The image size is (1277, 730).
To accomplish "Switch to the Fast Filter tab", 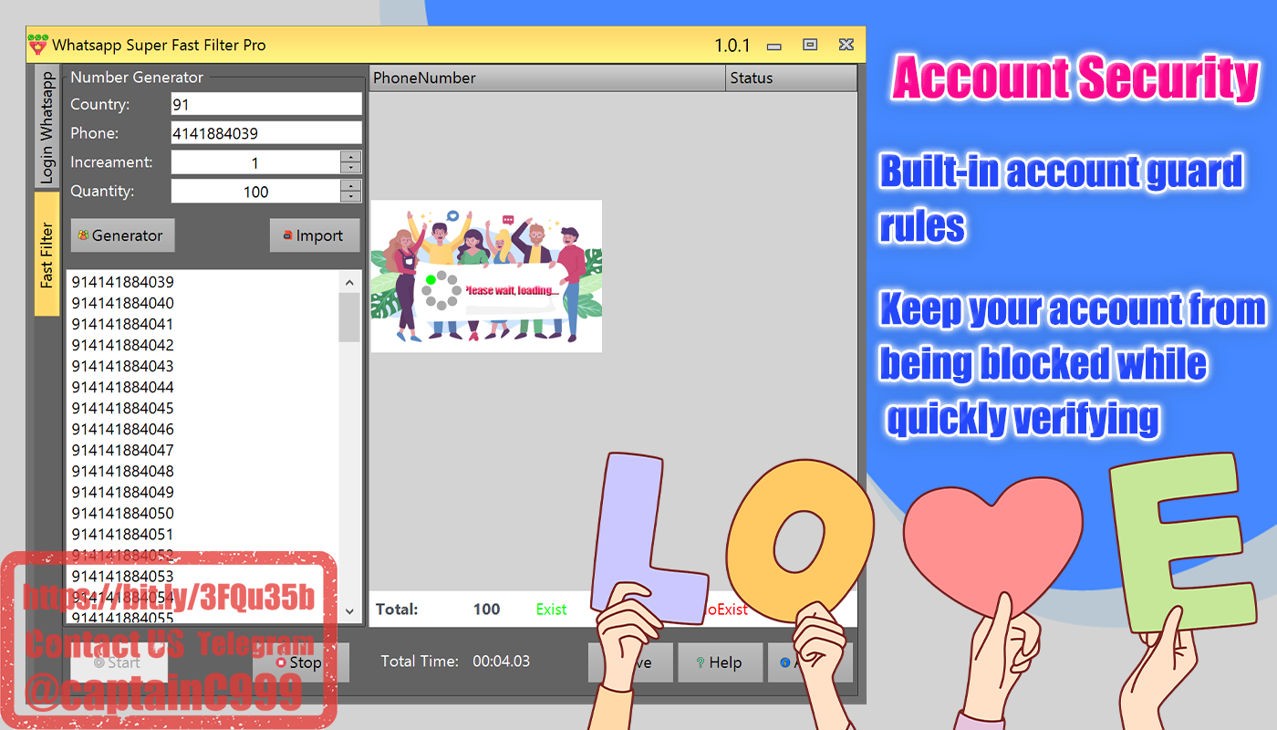I will 47,255.
